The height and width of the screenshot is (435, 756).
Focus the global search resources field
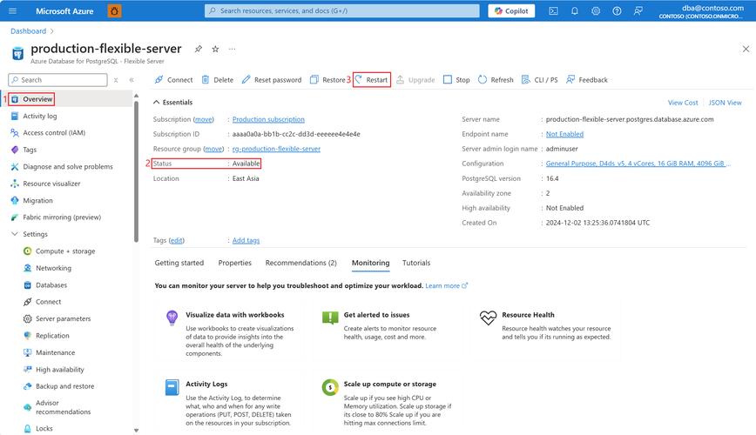point(342,11)
